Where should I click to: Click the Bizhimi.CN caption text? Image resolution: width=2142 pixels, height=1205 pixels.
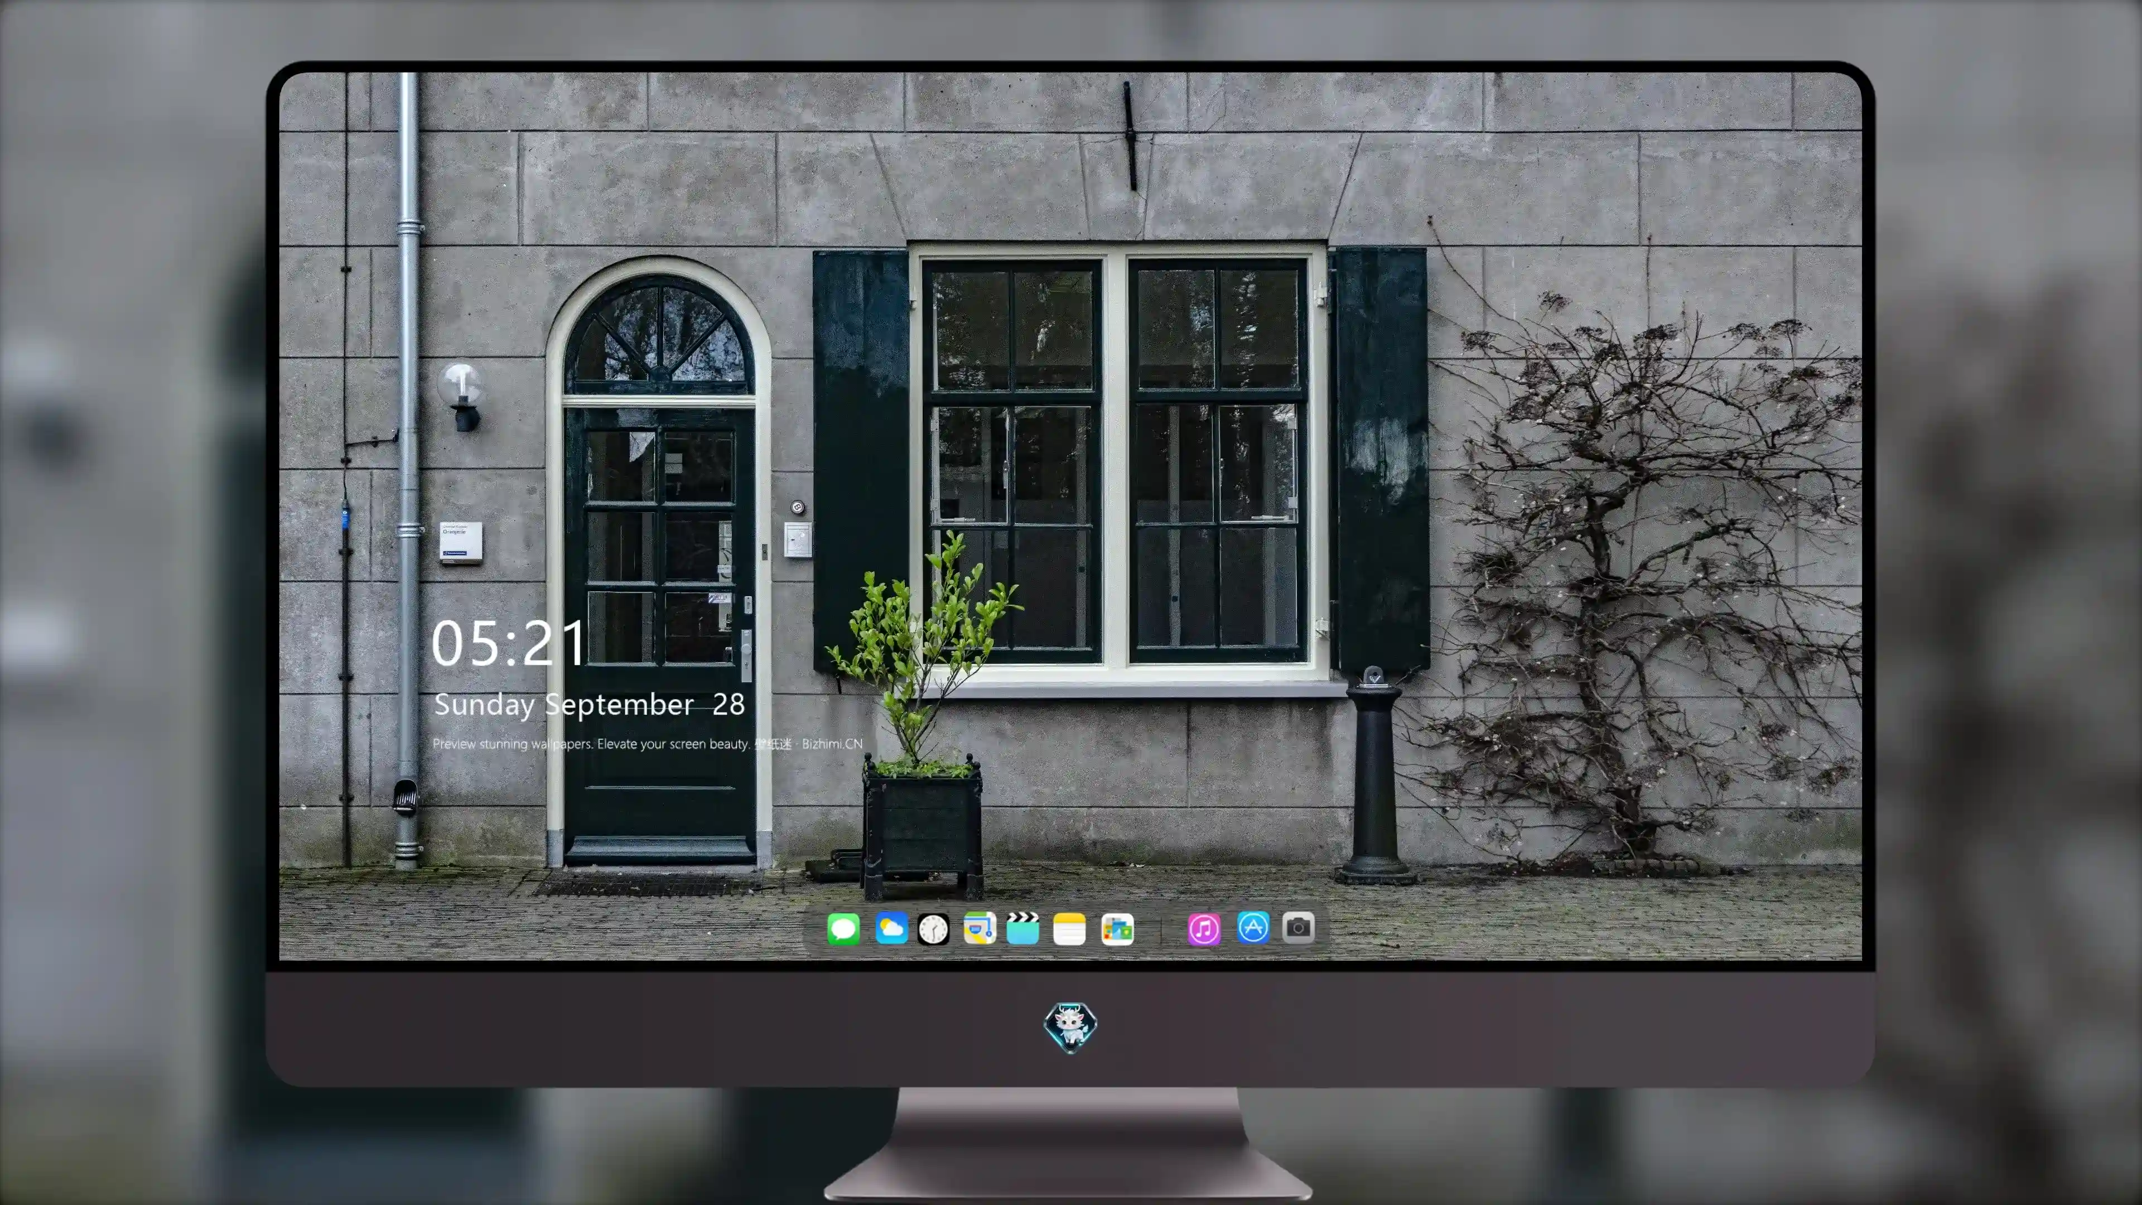[832, 744]
